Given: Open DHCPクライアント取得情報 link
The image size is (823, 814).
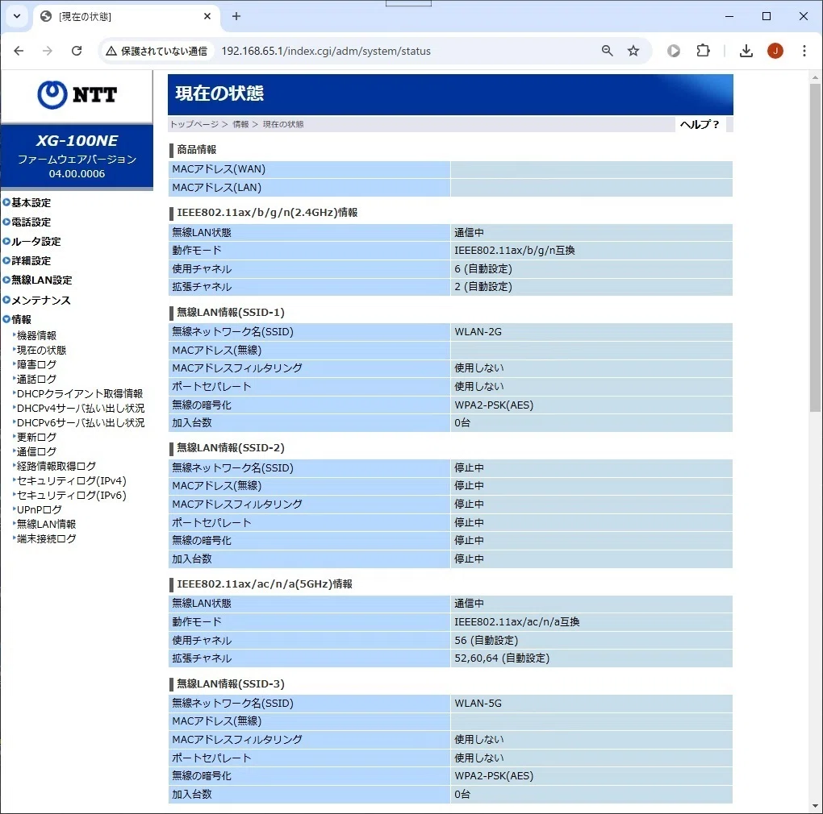Looking at the screenshot, I should point(80,393).
